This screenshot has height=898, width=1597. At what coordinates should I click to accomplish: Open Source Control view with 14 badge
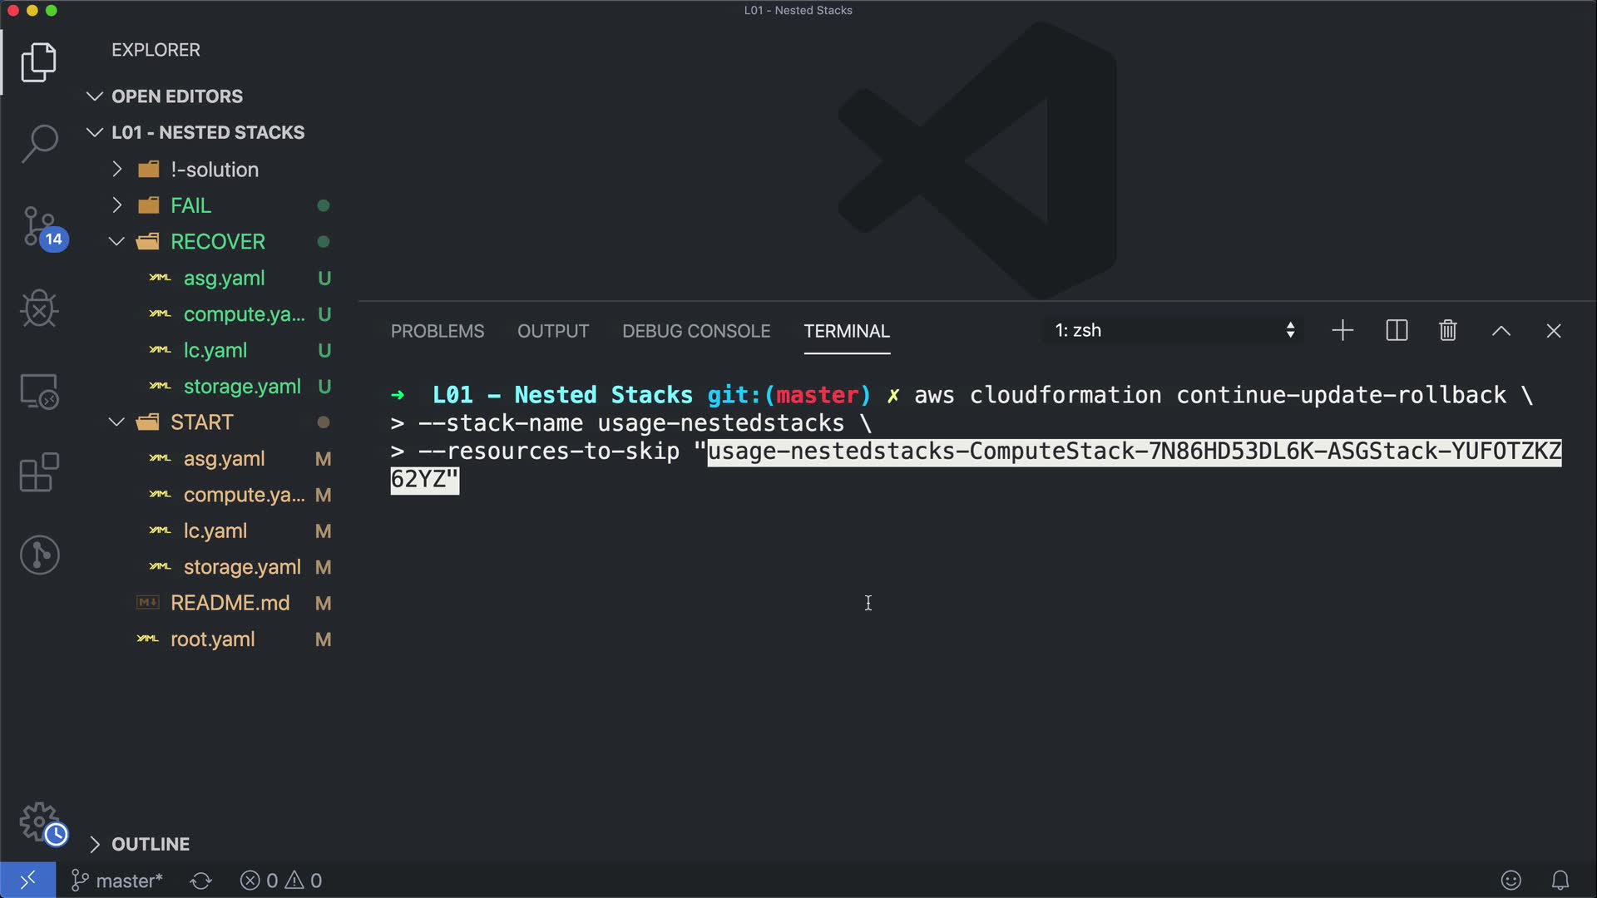pos(39,226)
